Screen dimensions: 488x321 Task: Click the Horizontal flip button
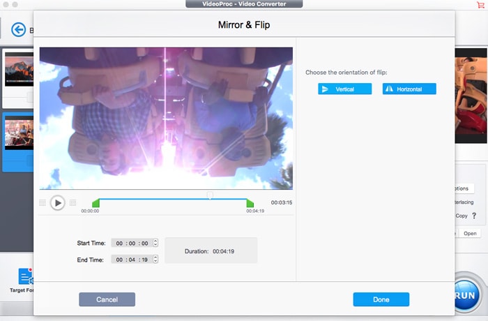[x=409, y=89]
